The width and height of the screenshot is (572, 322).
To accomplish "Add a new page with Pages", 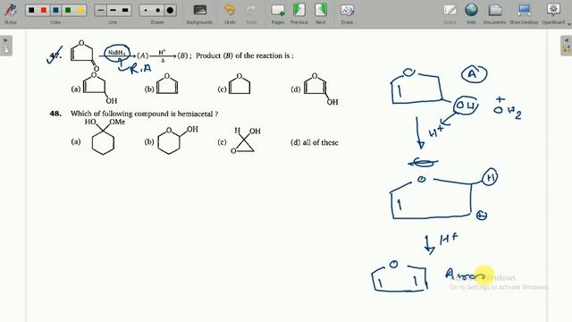I will pos(278,13).
